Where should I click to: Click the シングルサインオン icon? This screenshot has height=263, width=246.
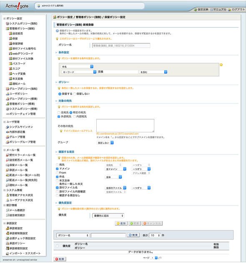[x=8, y=127]
